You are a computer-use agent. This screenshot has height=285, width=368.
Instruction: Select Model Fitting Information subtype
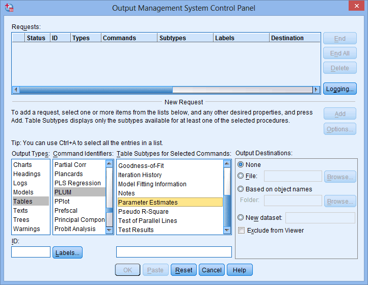coord(170,184)
